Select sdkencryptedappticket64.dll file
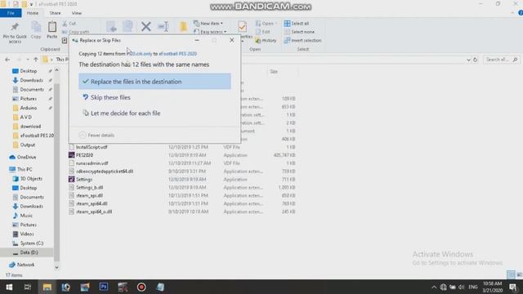This screenshot has width=523, height=294. click(105, 171)
